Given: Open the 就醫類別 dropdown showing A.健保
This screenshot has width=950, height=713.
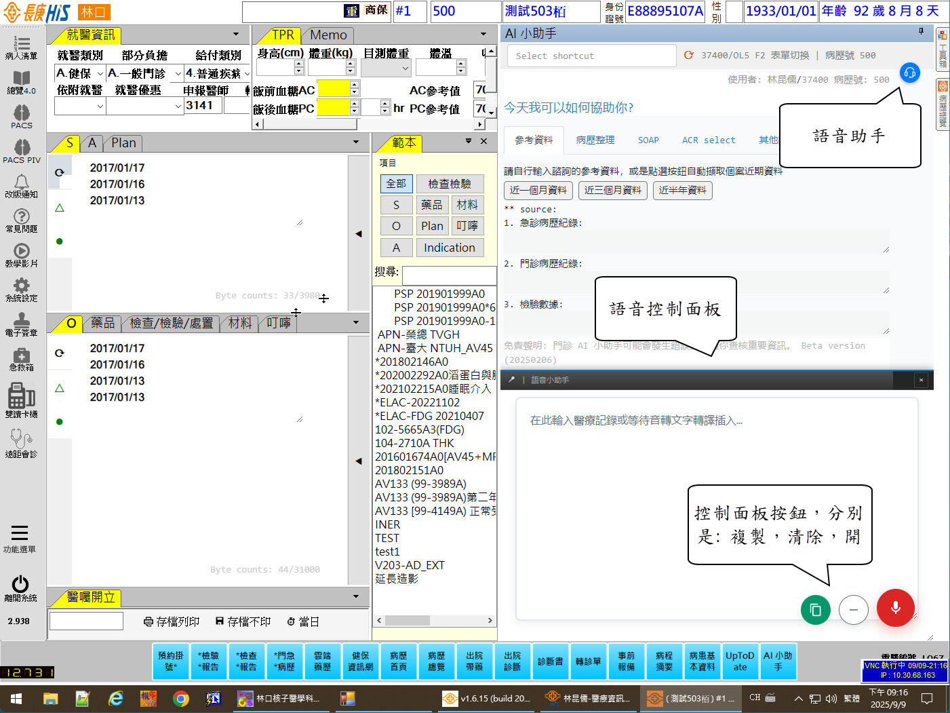Looking at the screenshot, I should [79, 73].
